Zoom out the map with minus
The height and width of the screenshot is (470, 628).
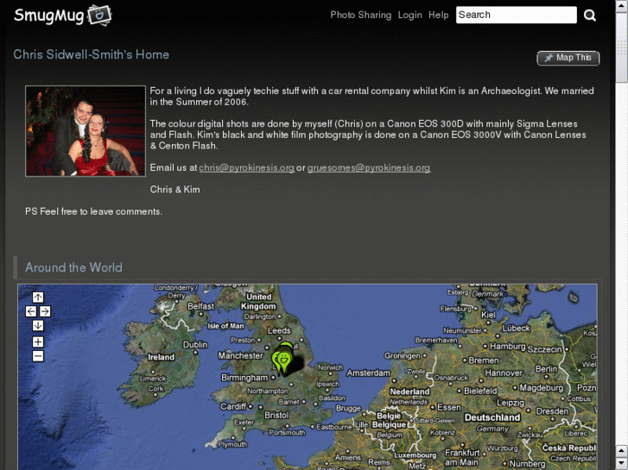coord(38,356)
